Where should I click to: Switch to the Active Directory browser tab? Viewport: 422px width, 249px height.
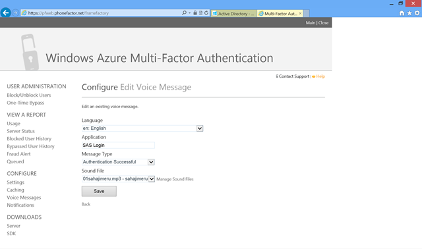point(234,13)
